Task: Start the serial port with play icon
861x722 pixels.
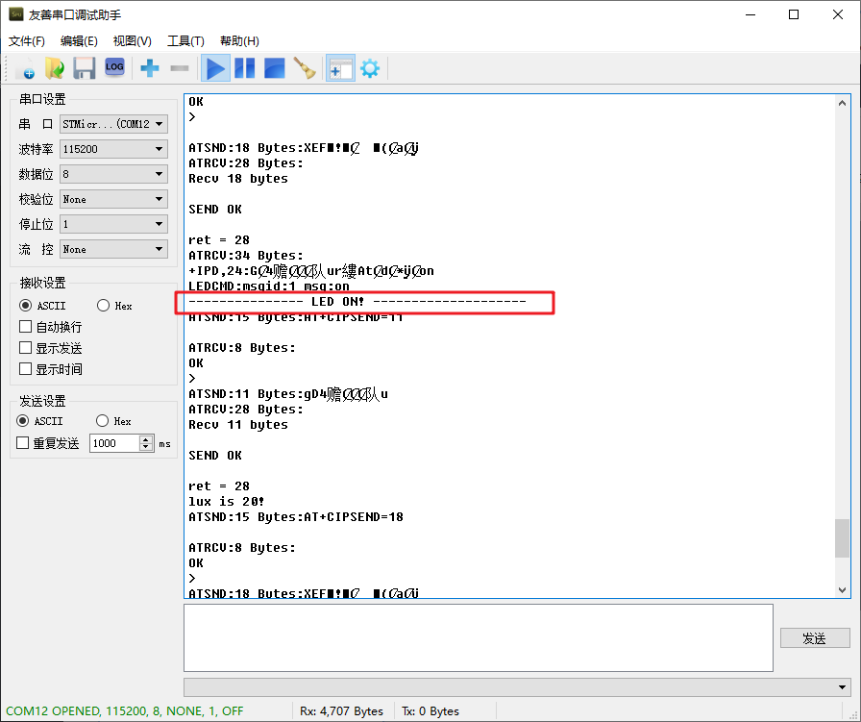Action: click(215, 68)
